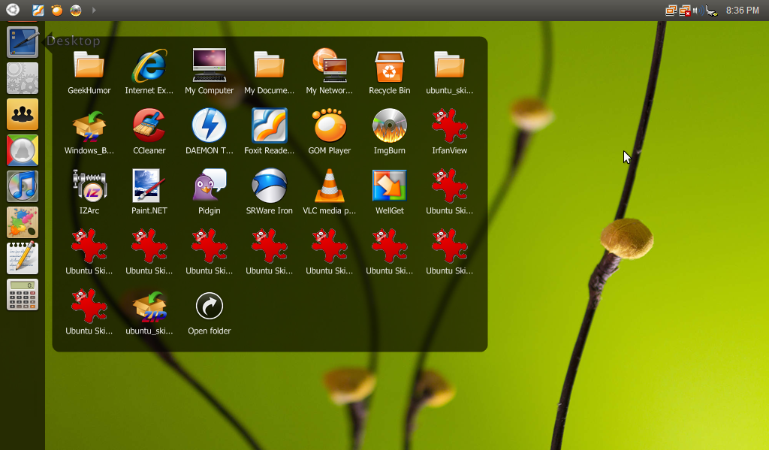Open the Ubuntu logo menu in top panel
The height and width of the screenshot is (450, 769).
click(13, 9)
